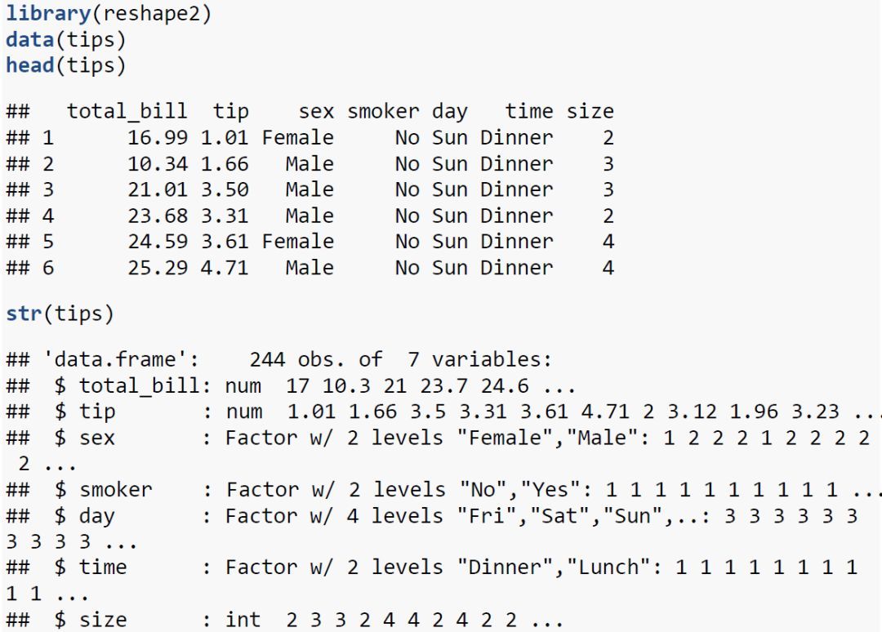The image size is (882, 632).
Task: Click the $ size int line
Action: coord(285,620)
